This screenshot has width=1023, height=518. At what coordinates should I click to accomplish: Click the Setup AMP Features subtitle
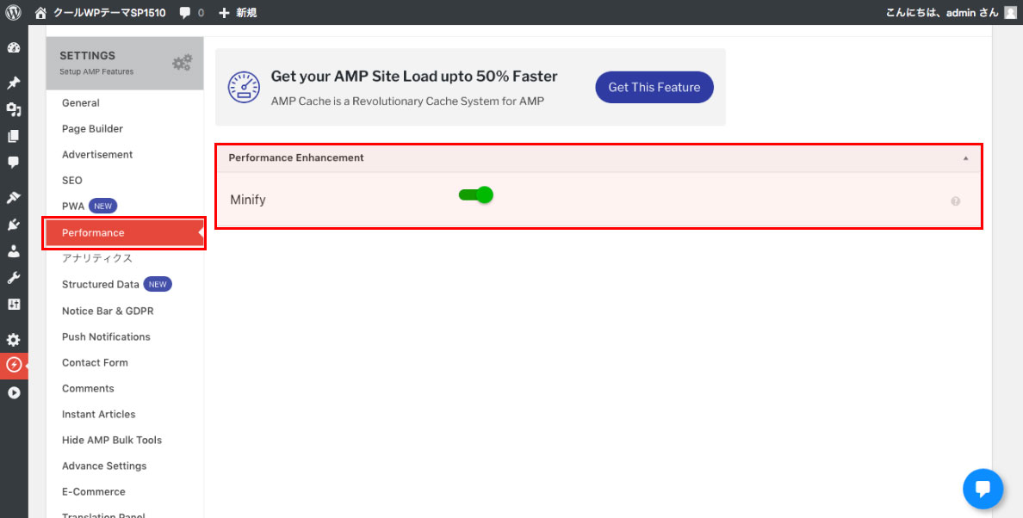[x=96, y=71]
